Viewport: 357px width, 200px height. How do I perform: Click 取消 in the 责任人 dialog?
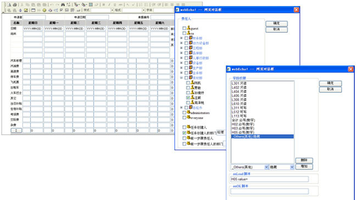(276, 30)
